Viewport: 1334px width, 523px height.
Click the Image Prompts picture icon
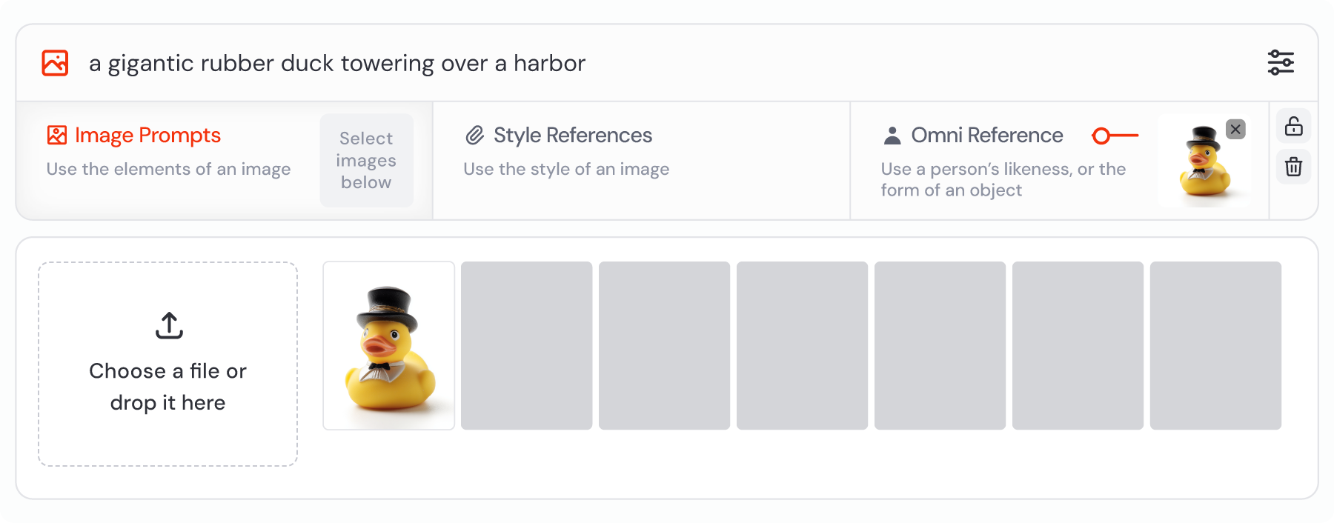pyautogui.click(x=57, y=135)
